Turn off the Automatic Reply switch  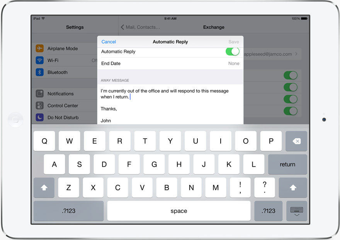(233, 52)
